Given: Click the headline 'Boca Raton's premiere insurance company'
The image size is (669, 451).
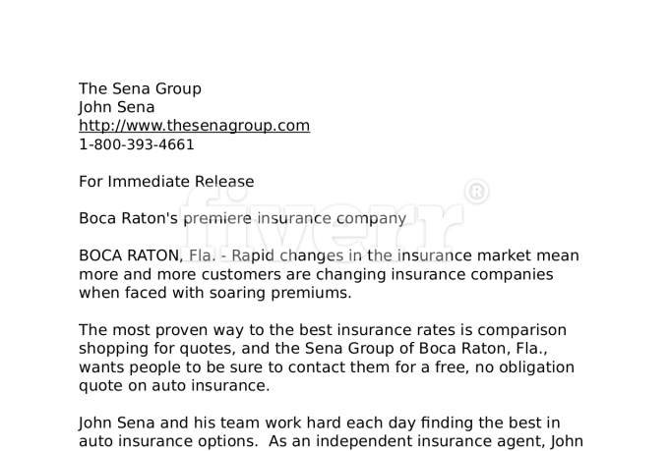Looking at the screenshot, I should (x=242, y=219).
